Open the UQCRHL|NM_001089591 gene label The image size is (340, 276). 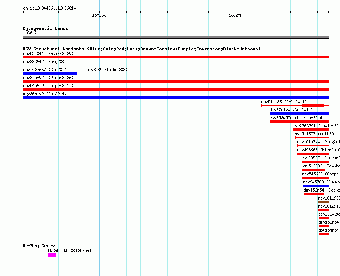(x=70, y=251)
